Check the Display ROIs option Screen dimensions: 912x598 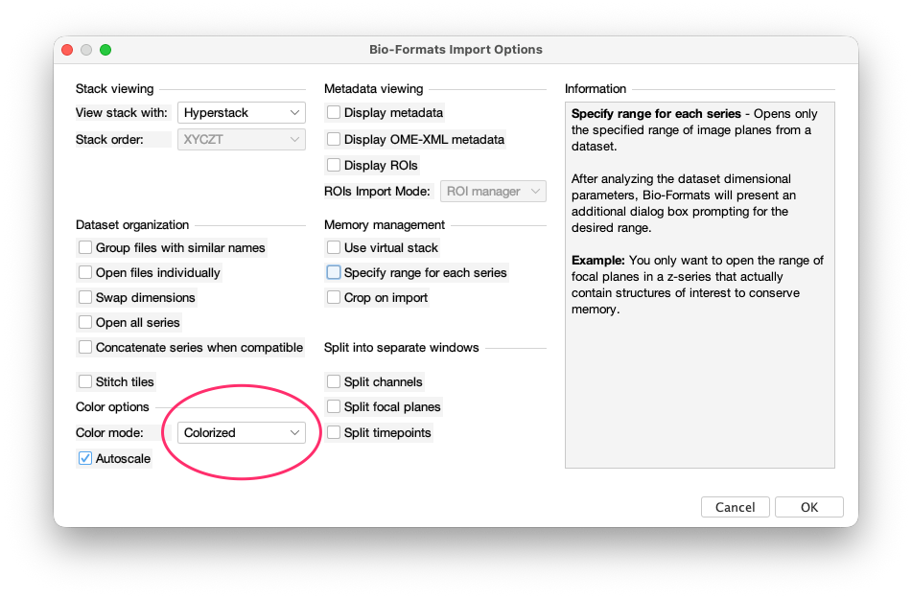pyautogui.click(x=334, y=165)
